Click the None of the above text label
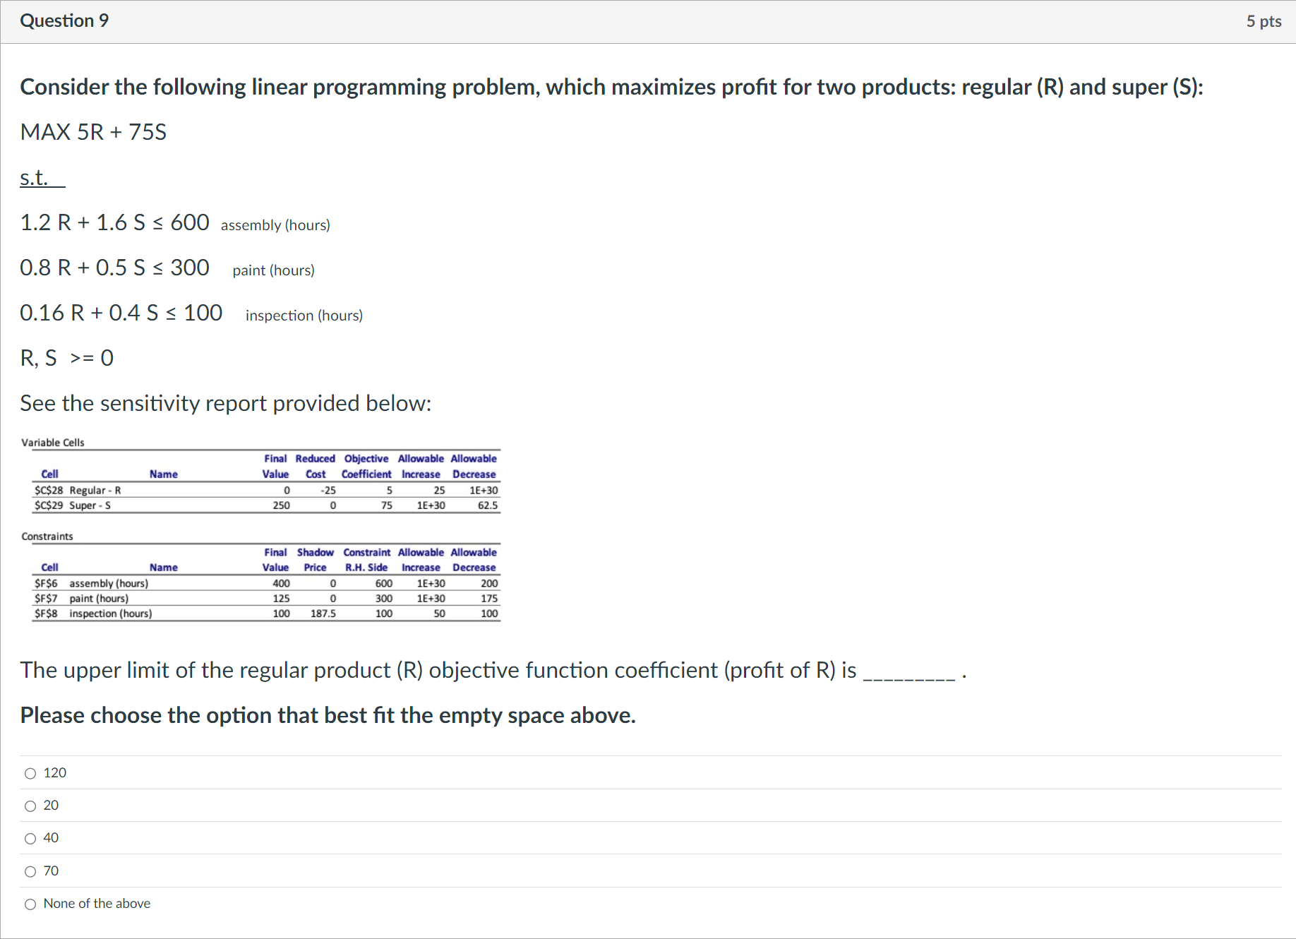 point(97,903)
